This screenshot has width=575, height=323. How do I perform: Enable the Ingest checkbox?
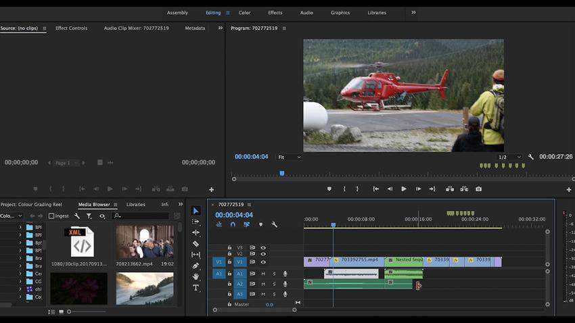point(51,216)
